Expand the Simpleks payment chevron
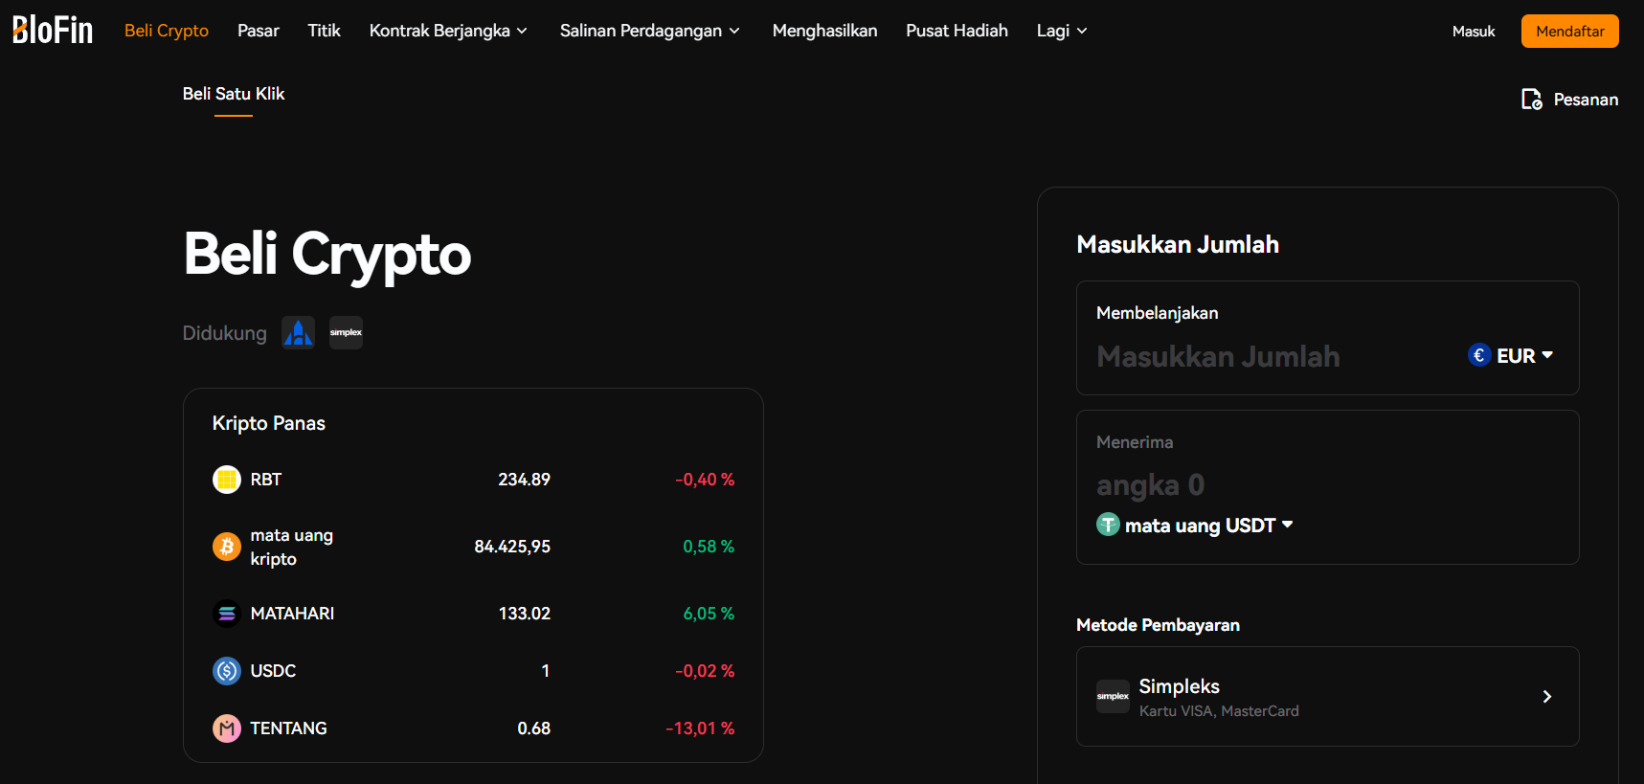The width and height of the screenshot is (1644, 784). (x=1547, y=697)
